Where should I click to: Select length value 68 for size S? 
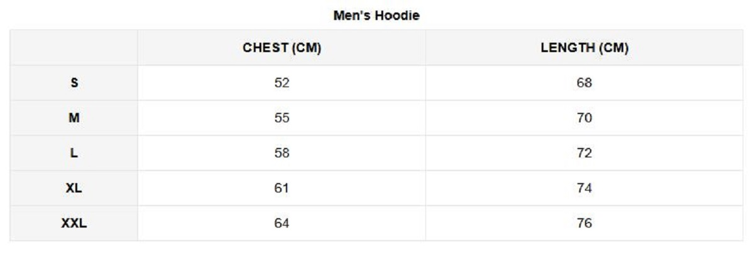pyautogui.click(x=584, y=83)
